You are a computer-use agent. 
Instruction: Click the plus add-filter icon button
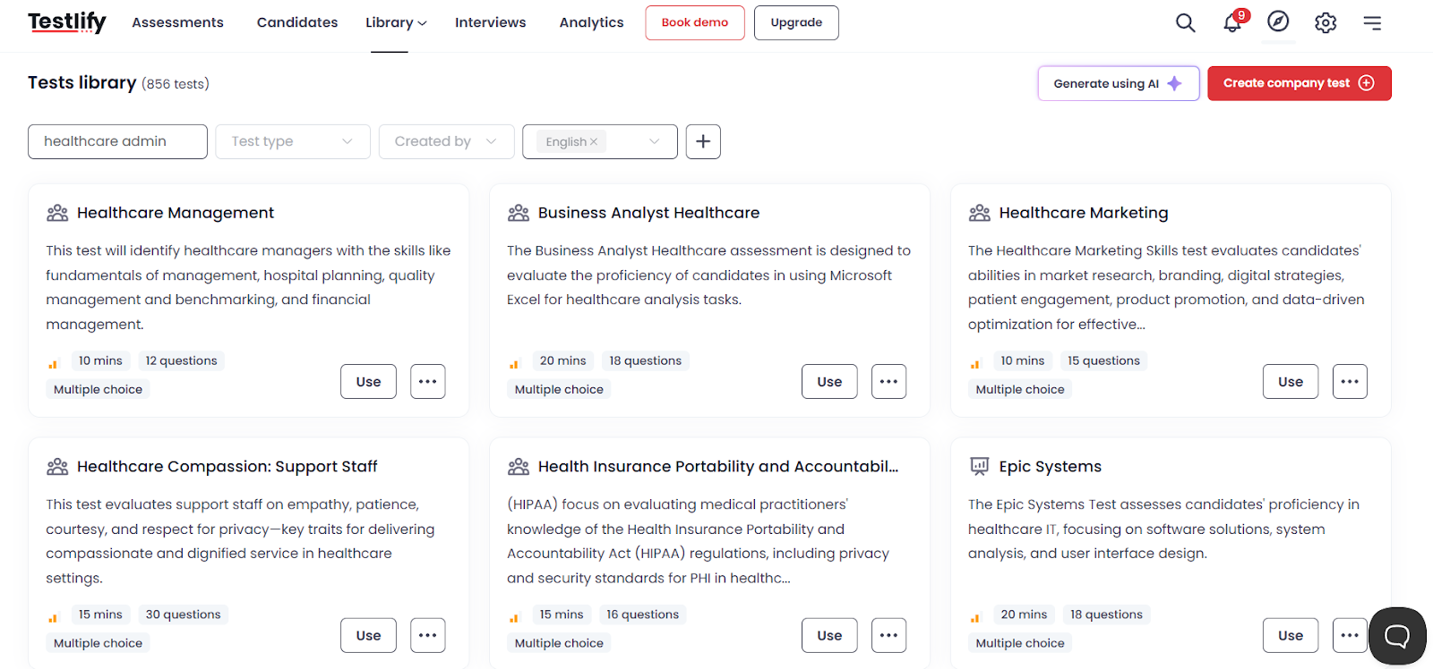point(703,141)
